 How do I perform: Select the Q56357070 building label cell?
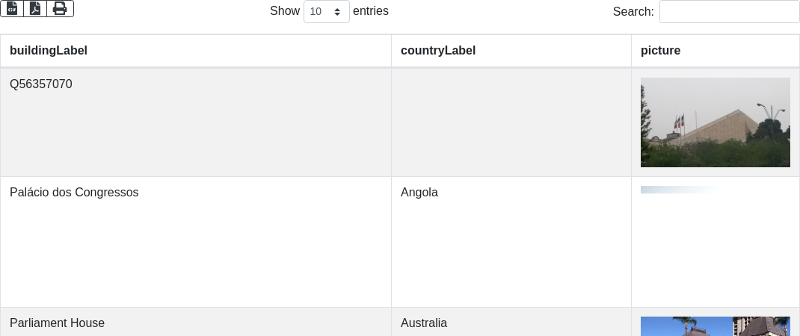pos(41,84)
